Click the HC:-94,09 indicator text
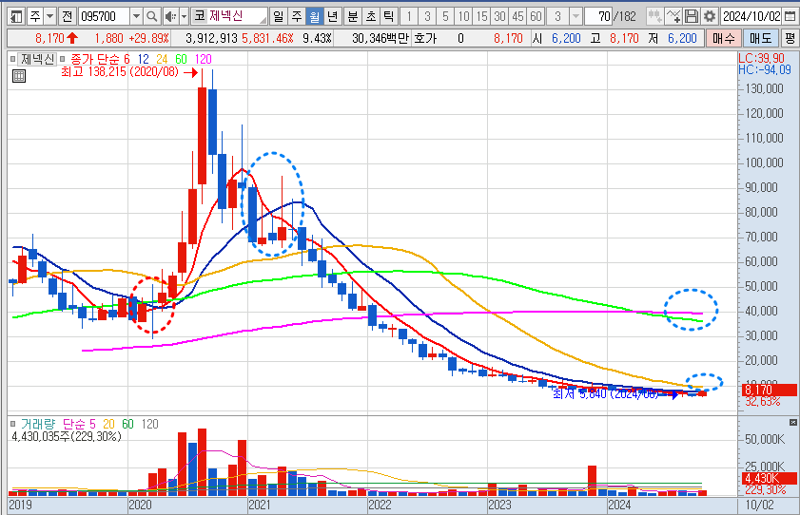Viewport: 800px width, 515px height. coord(764,69)
